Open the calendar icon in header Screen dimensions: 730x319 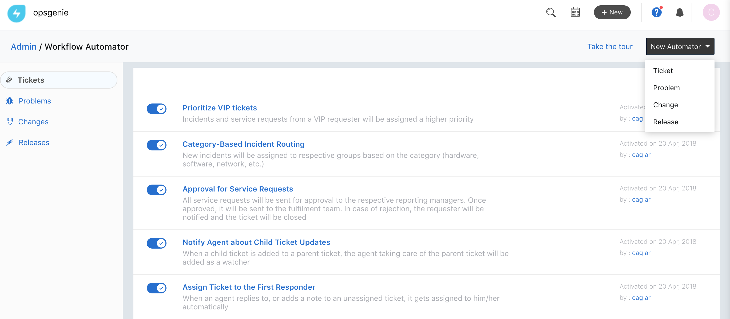[x=575, y=13]
